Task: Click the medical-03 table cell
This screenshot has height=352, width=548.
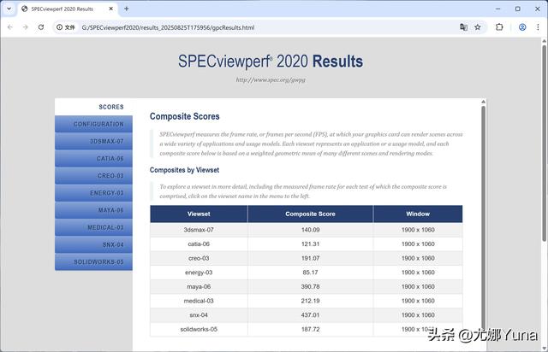Action: tap(199, 301)
